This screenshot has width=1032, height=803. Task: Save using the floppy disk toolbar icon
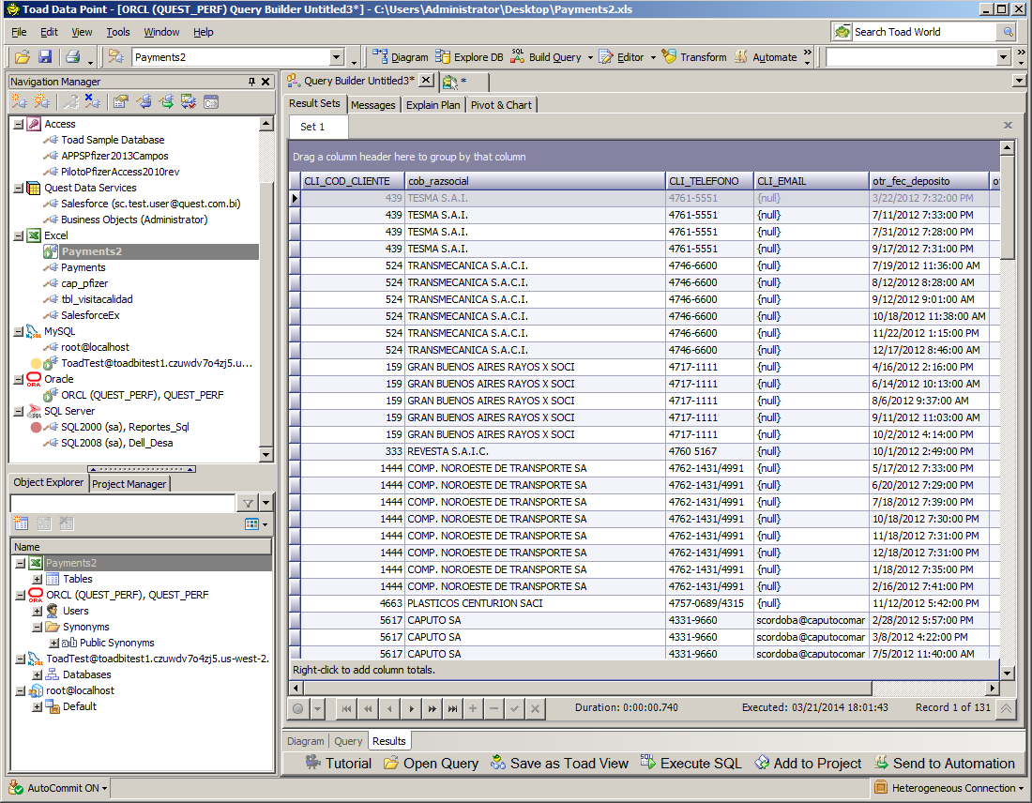45,57
